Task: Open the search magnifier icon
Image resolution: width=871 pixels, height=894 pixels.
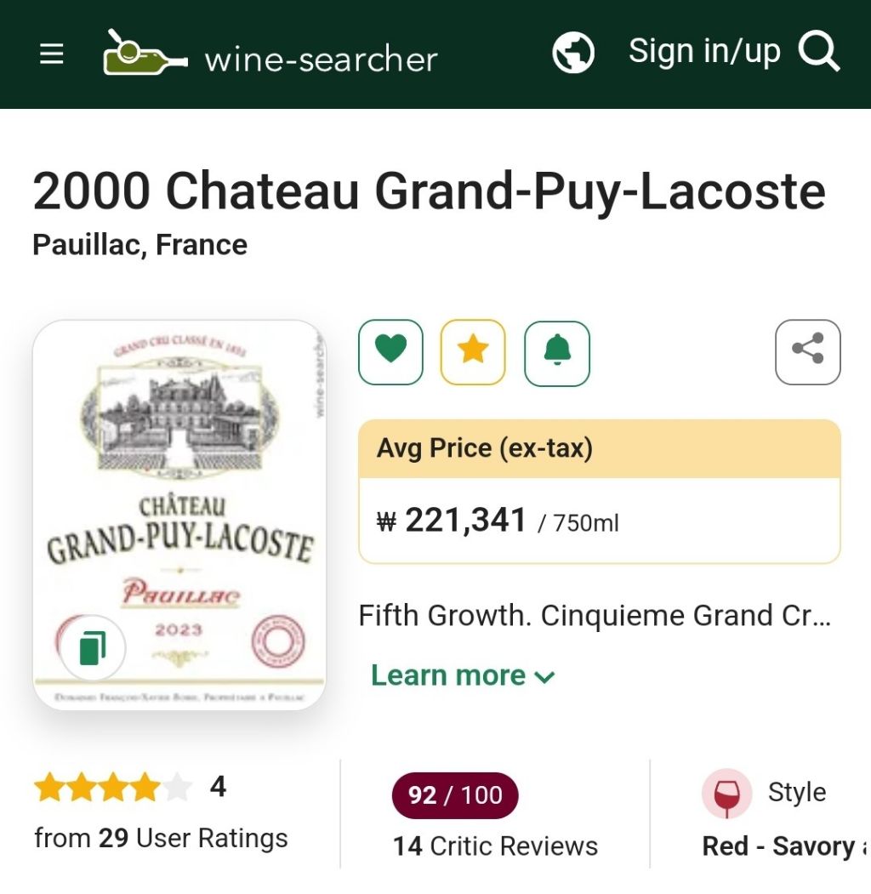Action: 819,53
